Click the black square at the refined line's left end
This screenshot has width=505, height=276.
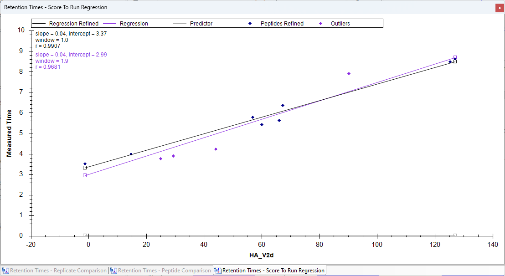point(85,168)
